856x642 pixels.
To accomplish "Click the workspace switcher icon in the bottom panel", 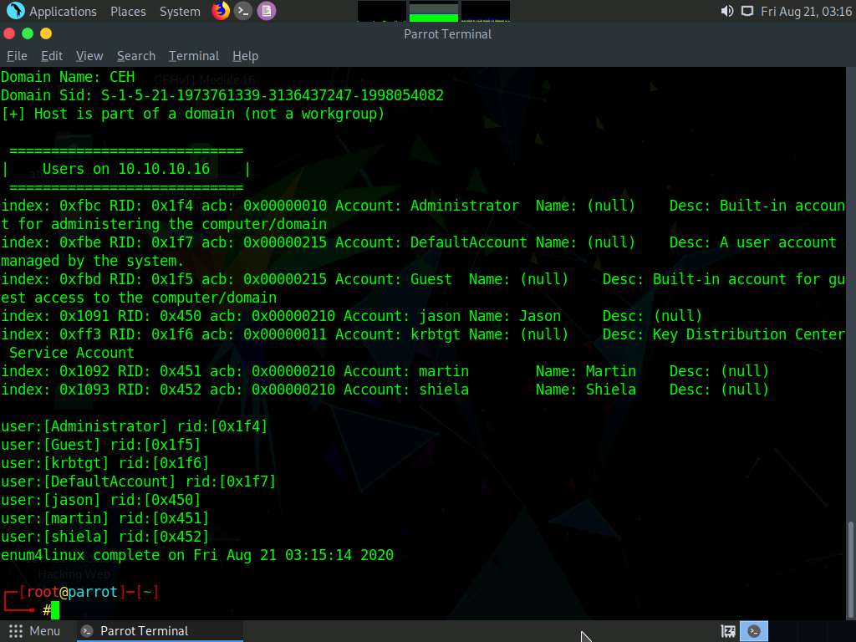I will [728, 631].
